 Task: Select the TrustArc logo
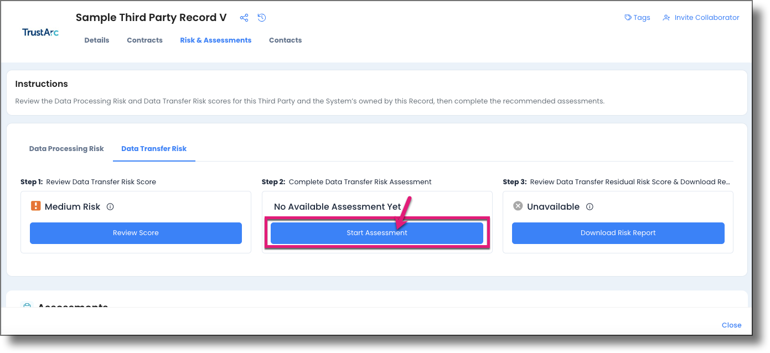[39, 32]
